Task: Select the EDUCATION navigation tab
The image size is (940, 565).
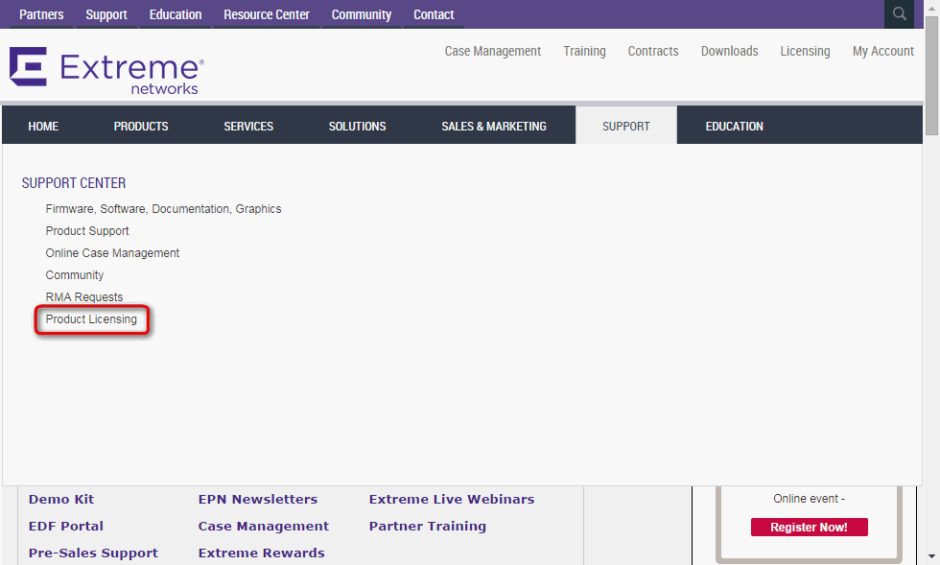Action: [x=735, y=126]
